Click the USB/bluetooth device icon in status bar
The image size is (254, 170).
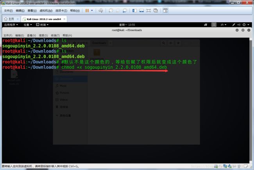tap(230, 166)
